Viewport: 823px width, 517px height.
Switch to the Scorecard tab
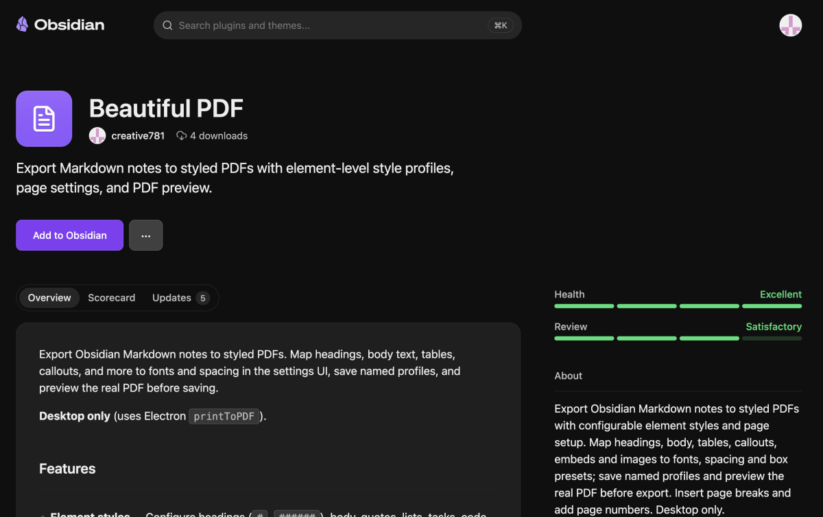(112, 298)
